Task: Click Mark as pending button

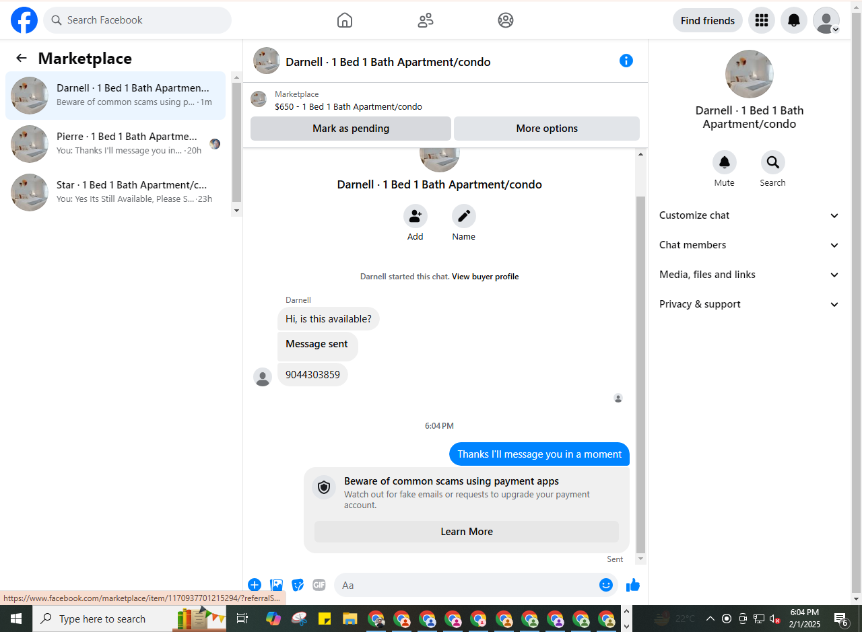Action: pyautogui.click(x=351, y=129)
